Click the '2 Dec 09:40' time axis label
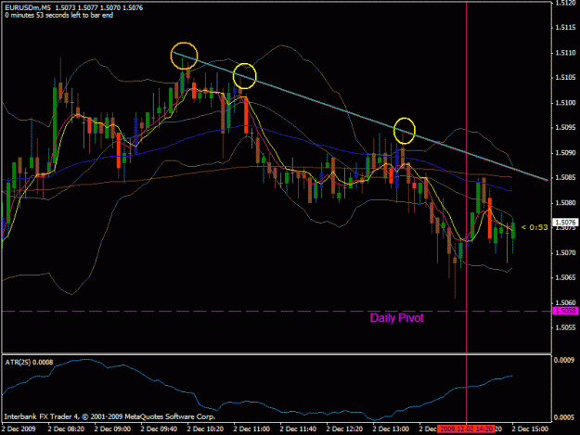 coord(159,429)
